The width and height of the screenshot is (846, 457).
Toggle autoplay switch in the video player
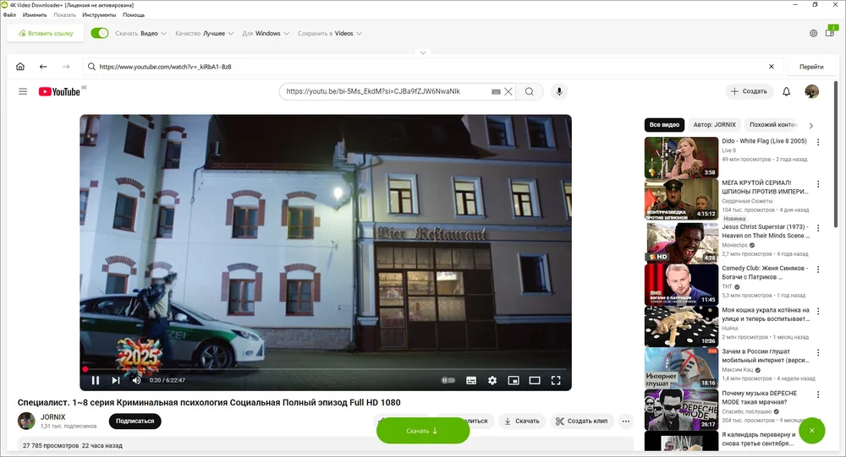point(448,380)
